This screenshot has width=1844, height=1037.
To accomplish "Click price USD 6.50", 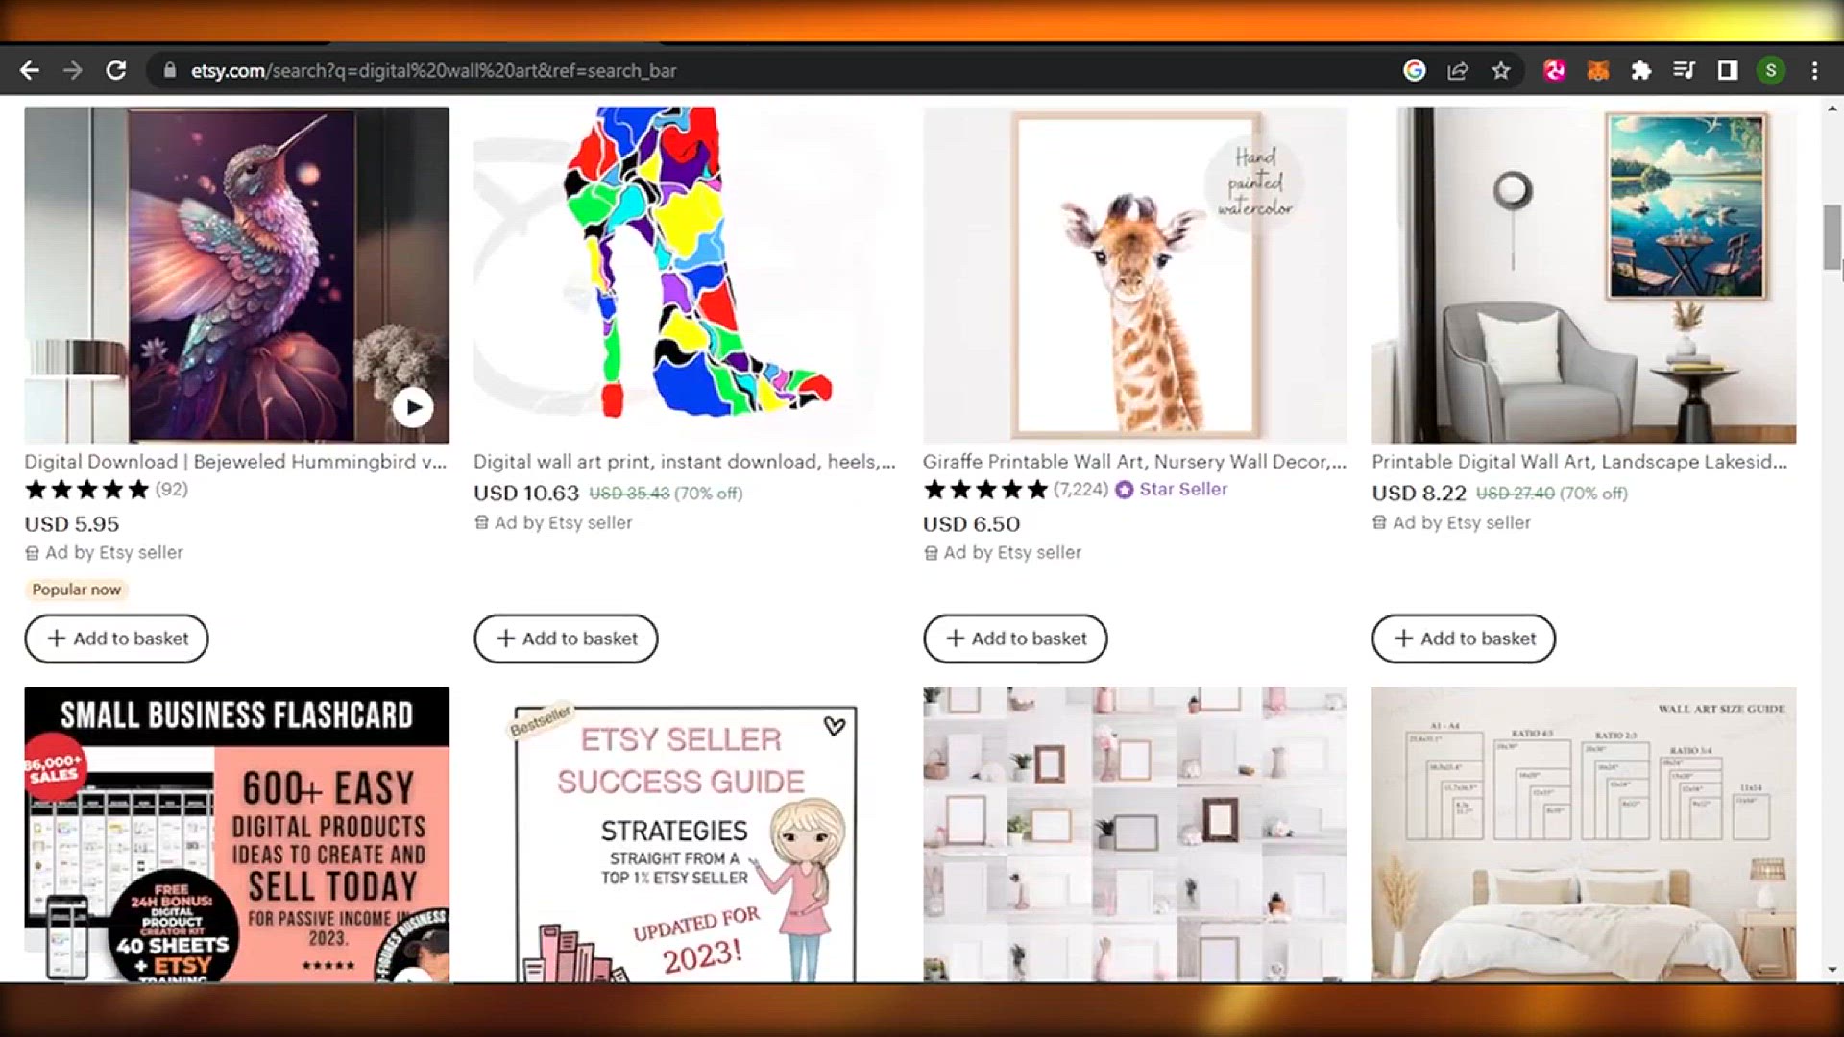I will [971, 524].
